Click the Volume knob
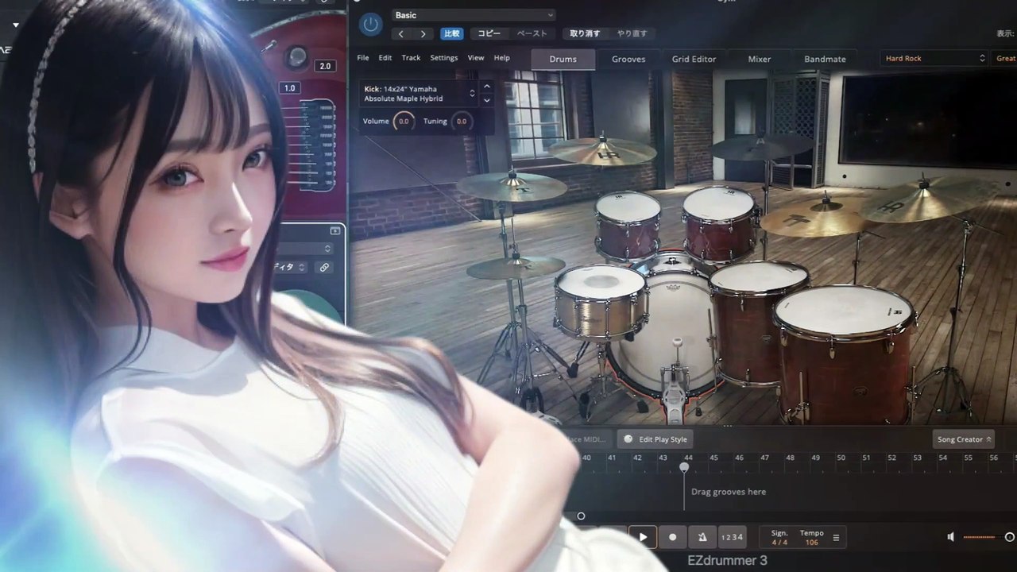This screenshot has height=572, width=1017. tap(404, 121)
